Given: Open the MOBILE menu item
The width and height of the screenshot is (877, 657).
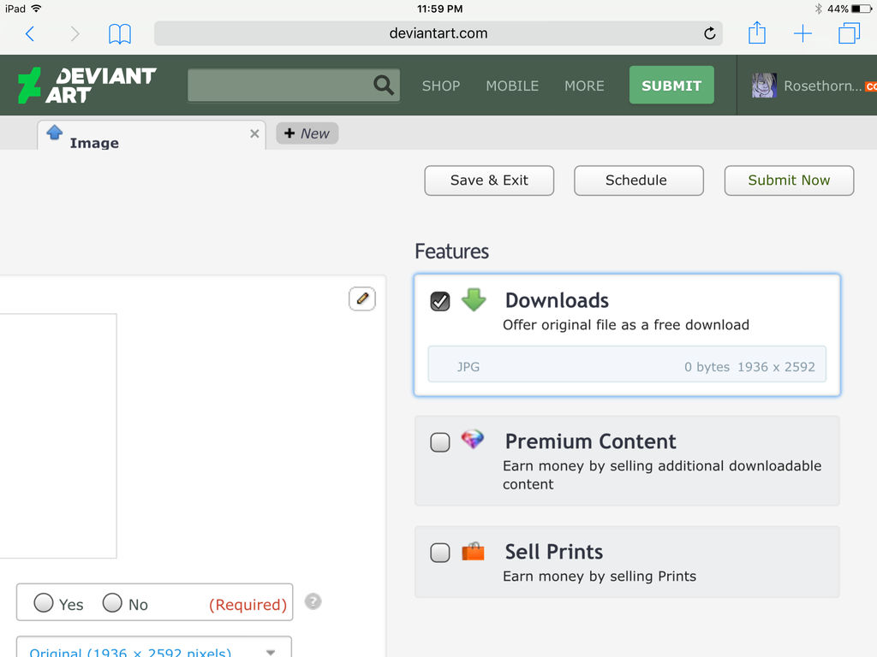Looking at the screenshot, I should point(512,86).
